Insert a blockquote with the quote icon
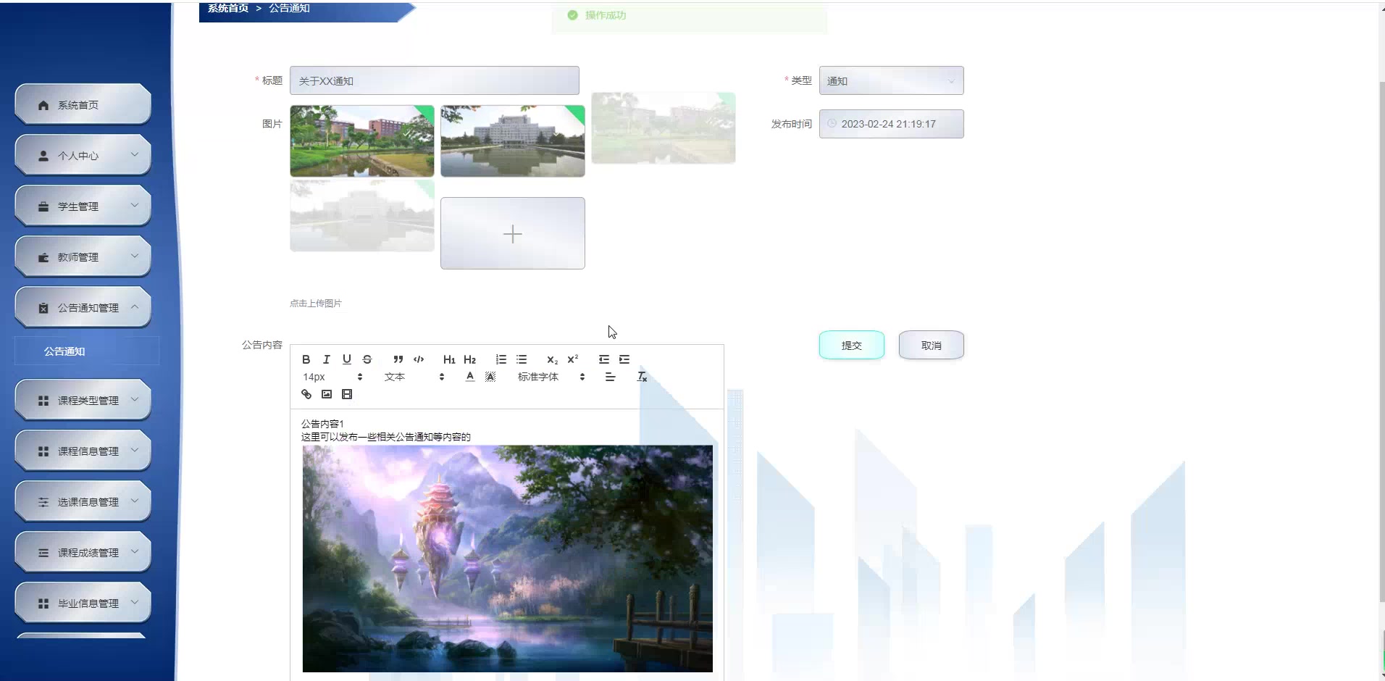This screenshot has width=1385, height=681. (x=398, y=359)
